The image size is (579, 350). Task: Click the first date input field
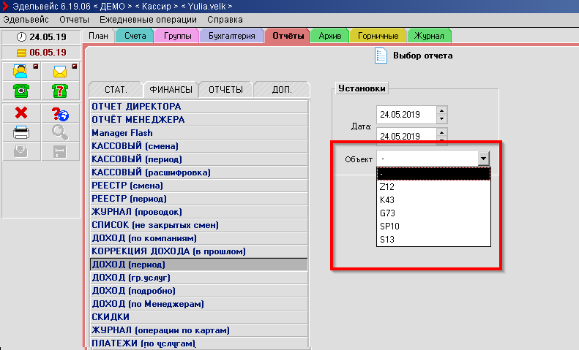click(405, 115)
